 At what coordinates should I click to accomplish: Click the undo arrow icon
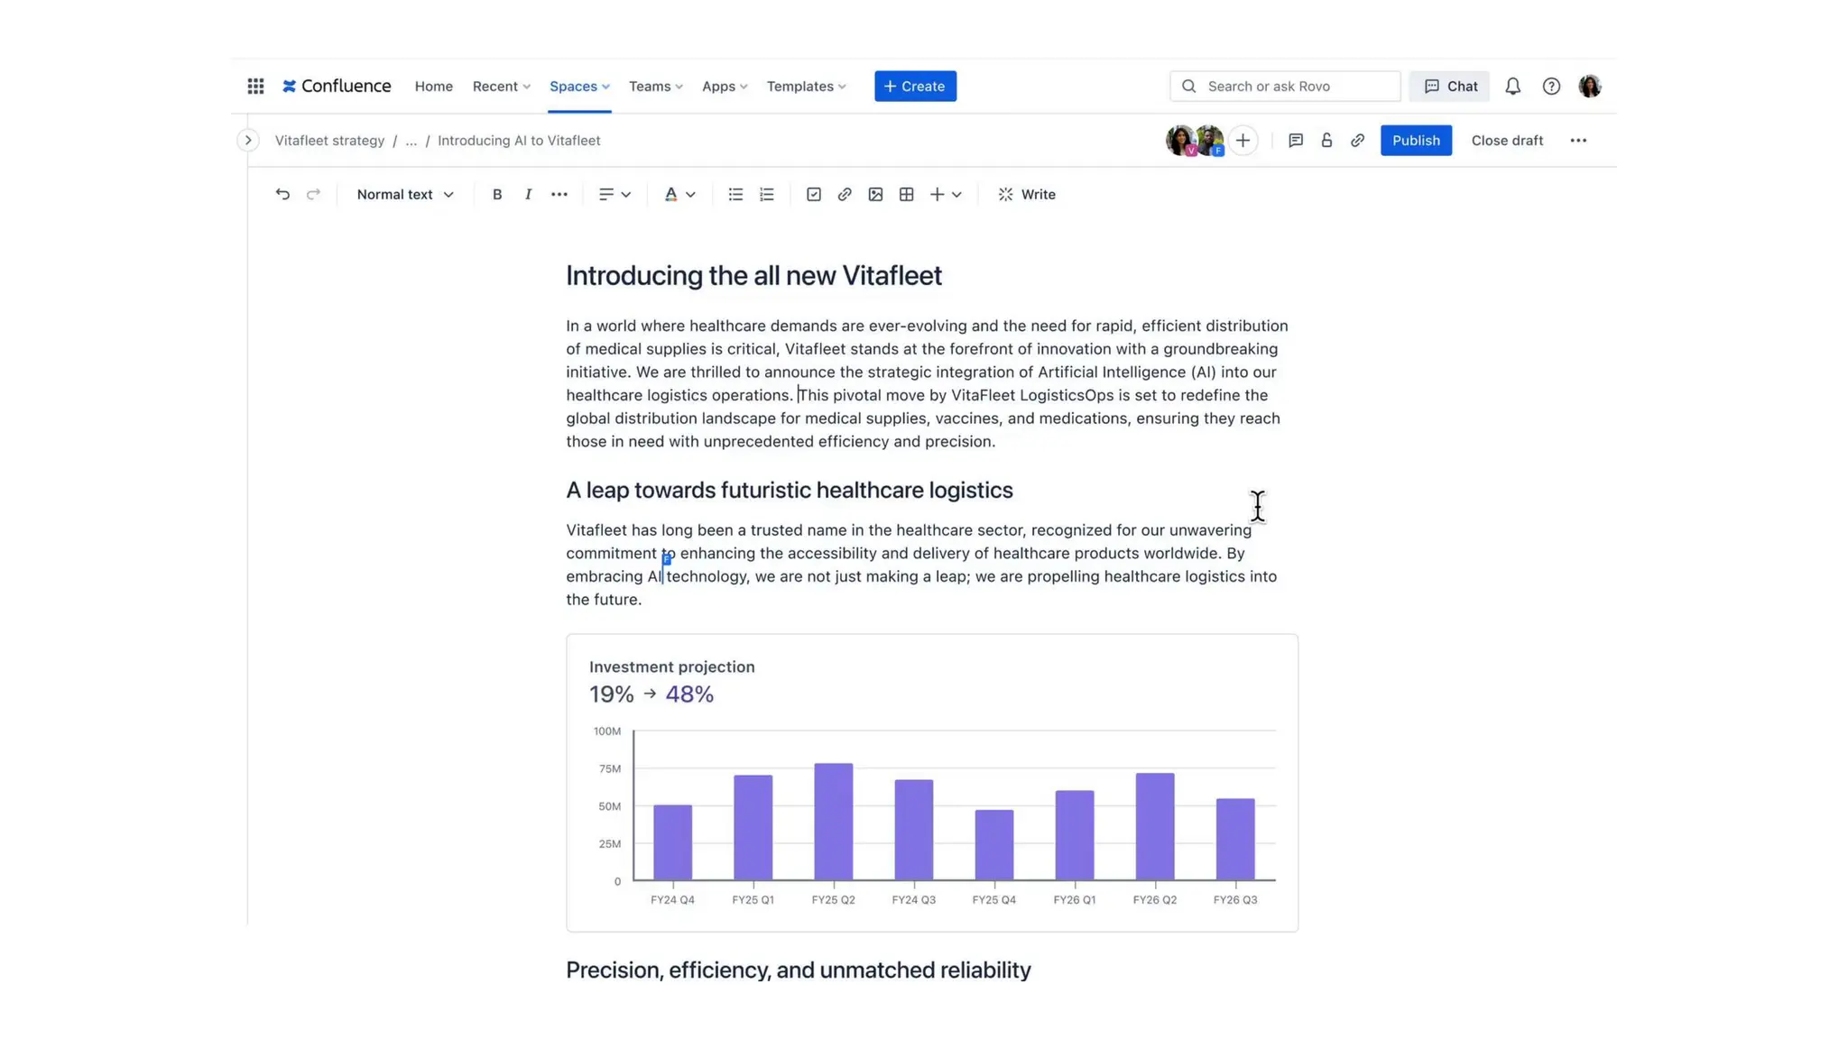[x=282, y=194]
